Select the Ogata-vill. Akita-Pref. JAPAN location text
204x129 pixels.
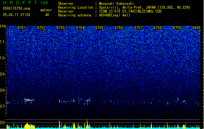click(145, 7)
